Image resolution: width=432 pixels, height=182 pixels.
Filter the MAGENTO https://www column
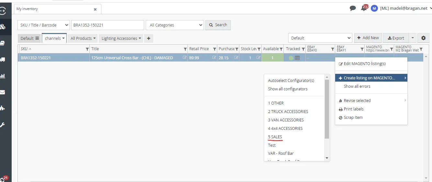pos(392,49)
